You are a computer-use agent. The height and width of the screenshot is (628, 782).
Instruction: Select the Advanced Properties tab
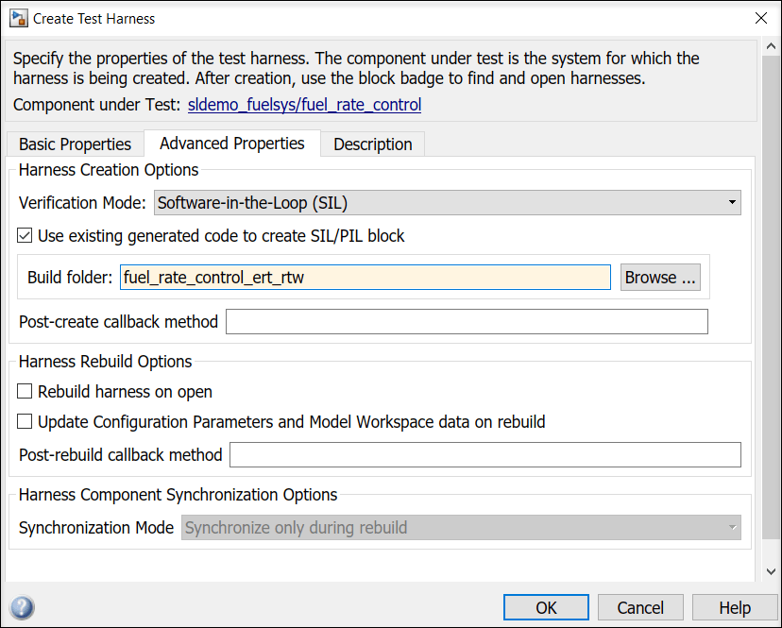click(x=232, y=144)
